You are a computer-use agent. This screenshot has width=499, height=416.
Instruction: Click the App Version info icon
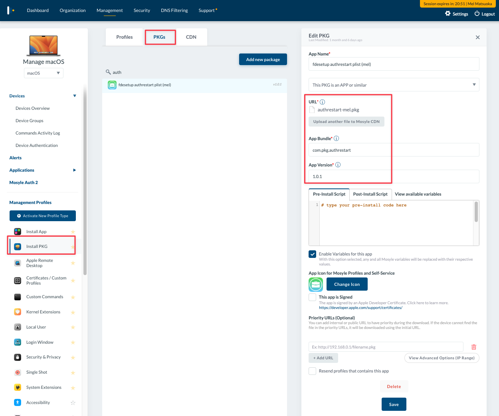338,165
